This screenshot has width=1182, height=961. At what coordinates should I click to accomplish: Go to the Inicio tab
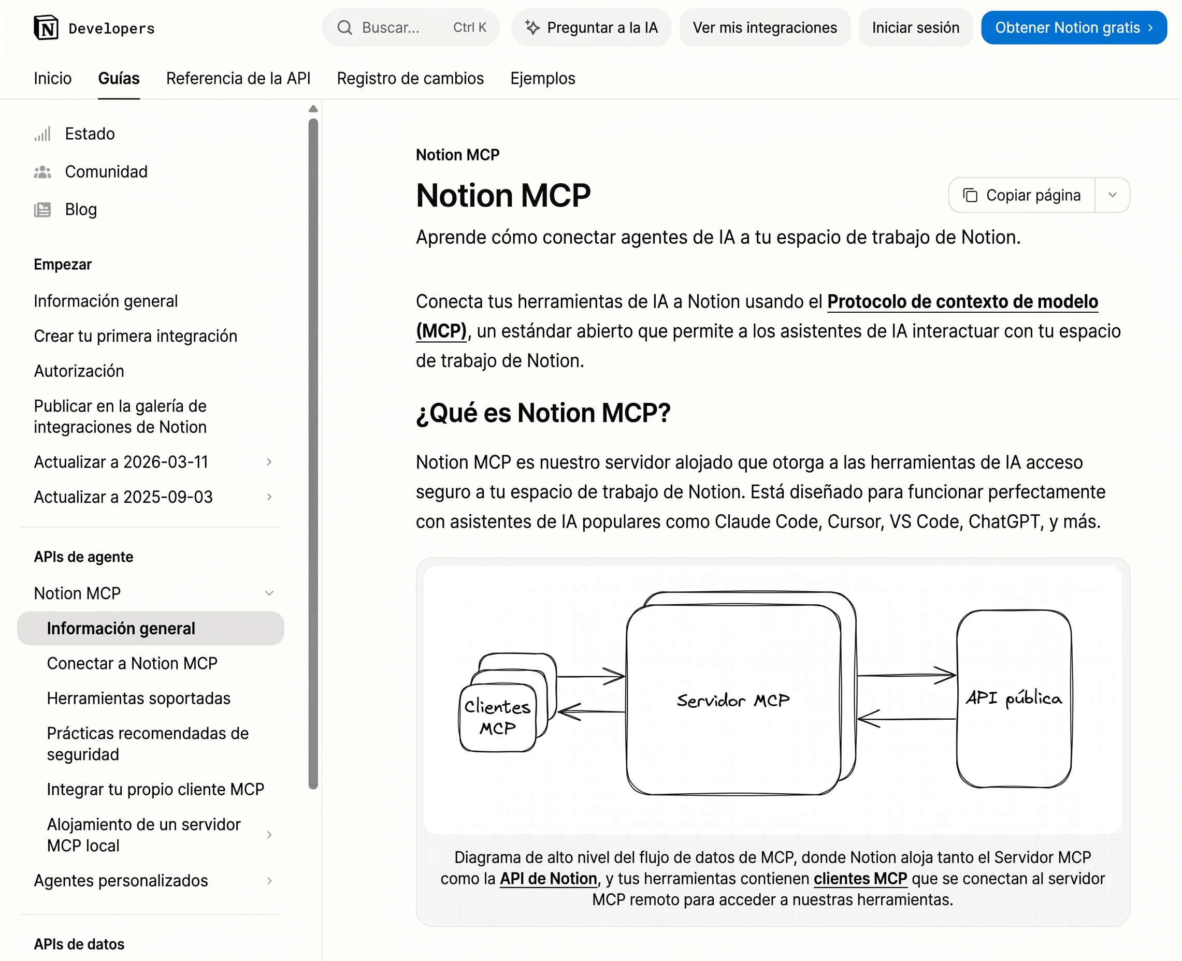coord(53,79)
